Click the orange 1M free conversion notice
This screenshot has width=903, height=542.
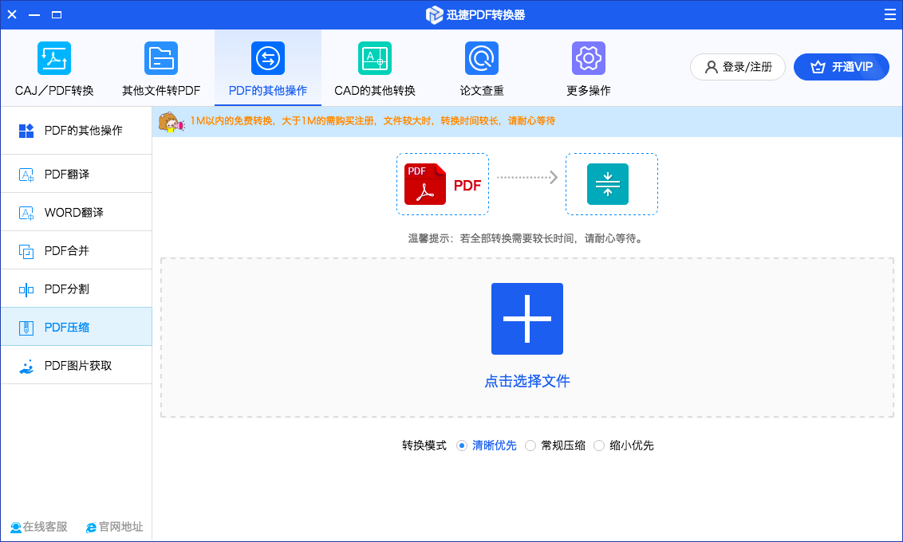[x=373, y=121]
